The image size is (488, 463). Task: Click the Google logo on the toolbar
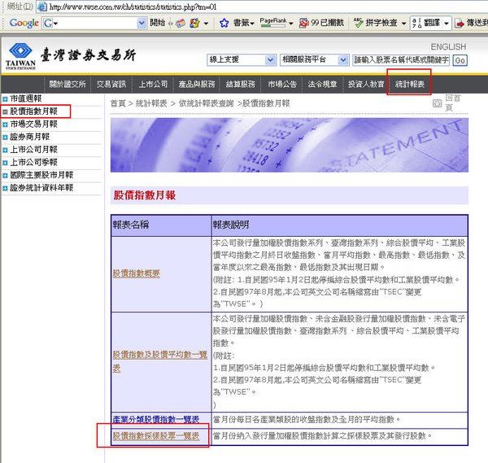pyautogui.click(x=24, y=23)
